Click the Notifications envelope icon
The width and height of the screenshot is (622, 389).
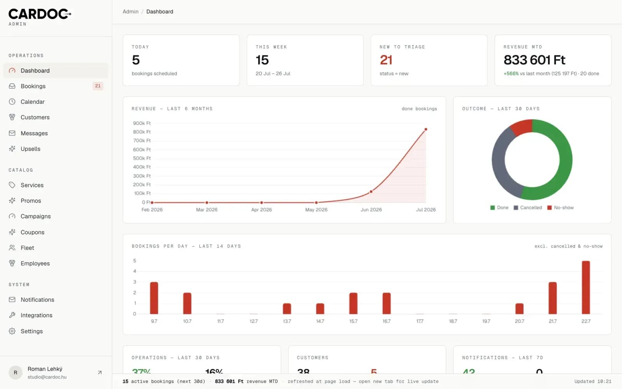tap(12, 300)
